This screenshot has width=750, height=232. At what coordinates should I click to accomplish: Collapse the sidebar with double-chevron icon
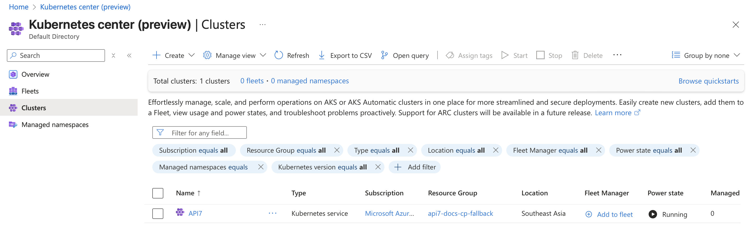(129, 56)
